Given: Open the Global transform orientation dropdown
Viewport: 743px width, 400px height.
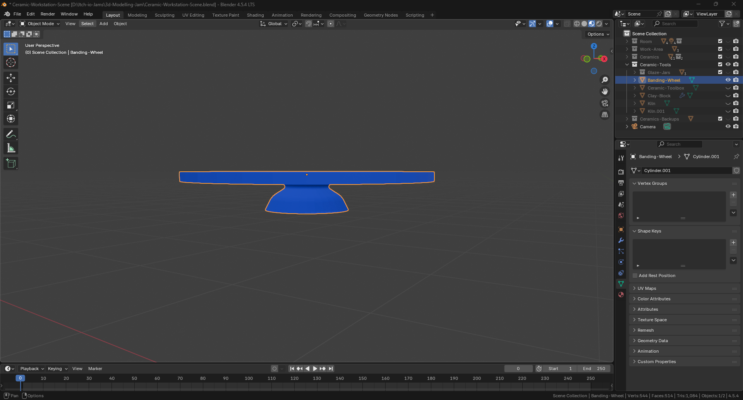Looking at the screenshot, I should 274,24.
